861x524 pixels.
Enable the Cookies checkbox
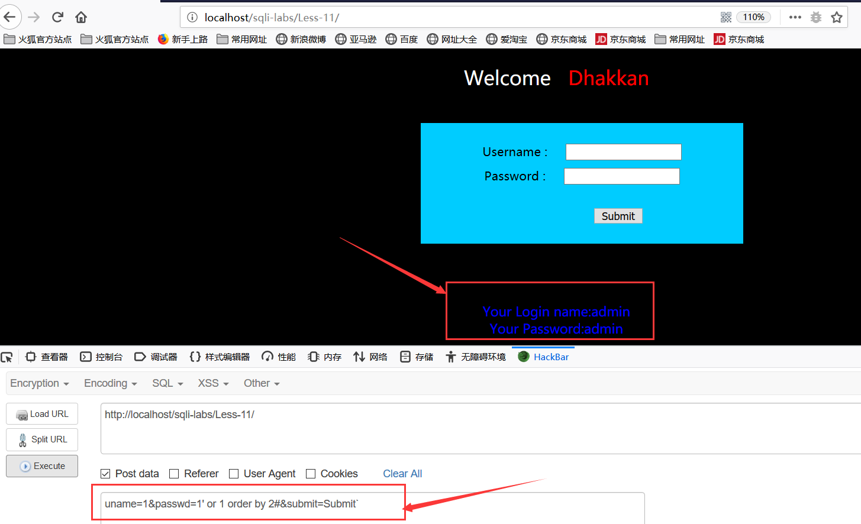(x=311, y=474)
